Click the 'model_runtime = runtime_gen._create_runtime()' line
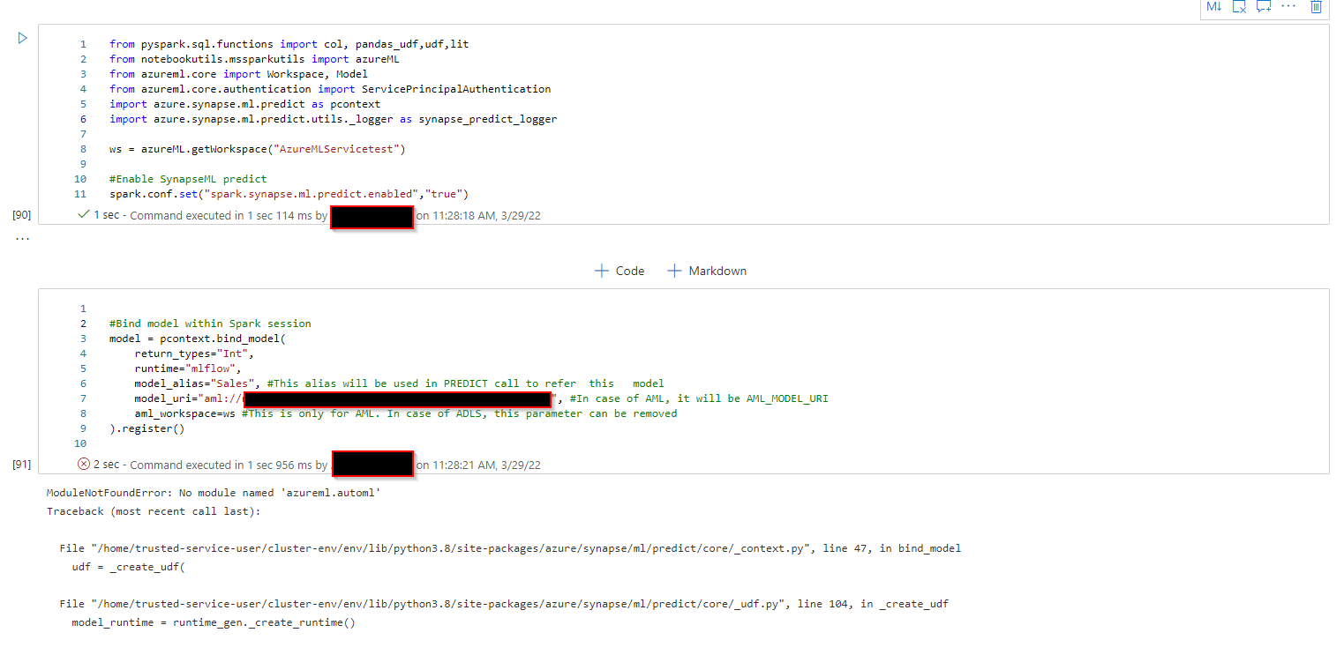Image resolution: width=1344 pixels, height=655 pixels. (x=214, y=622)
